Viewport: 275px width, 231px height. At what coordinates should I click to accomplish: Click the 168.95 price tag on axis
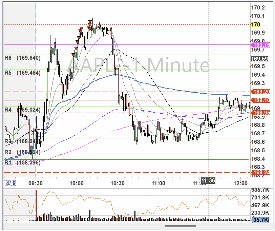(x=261, y=113)
